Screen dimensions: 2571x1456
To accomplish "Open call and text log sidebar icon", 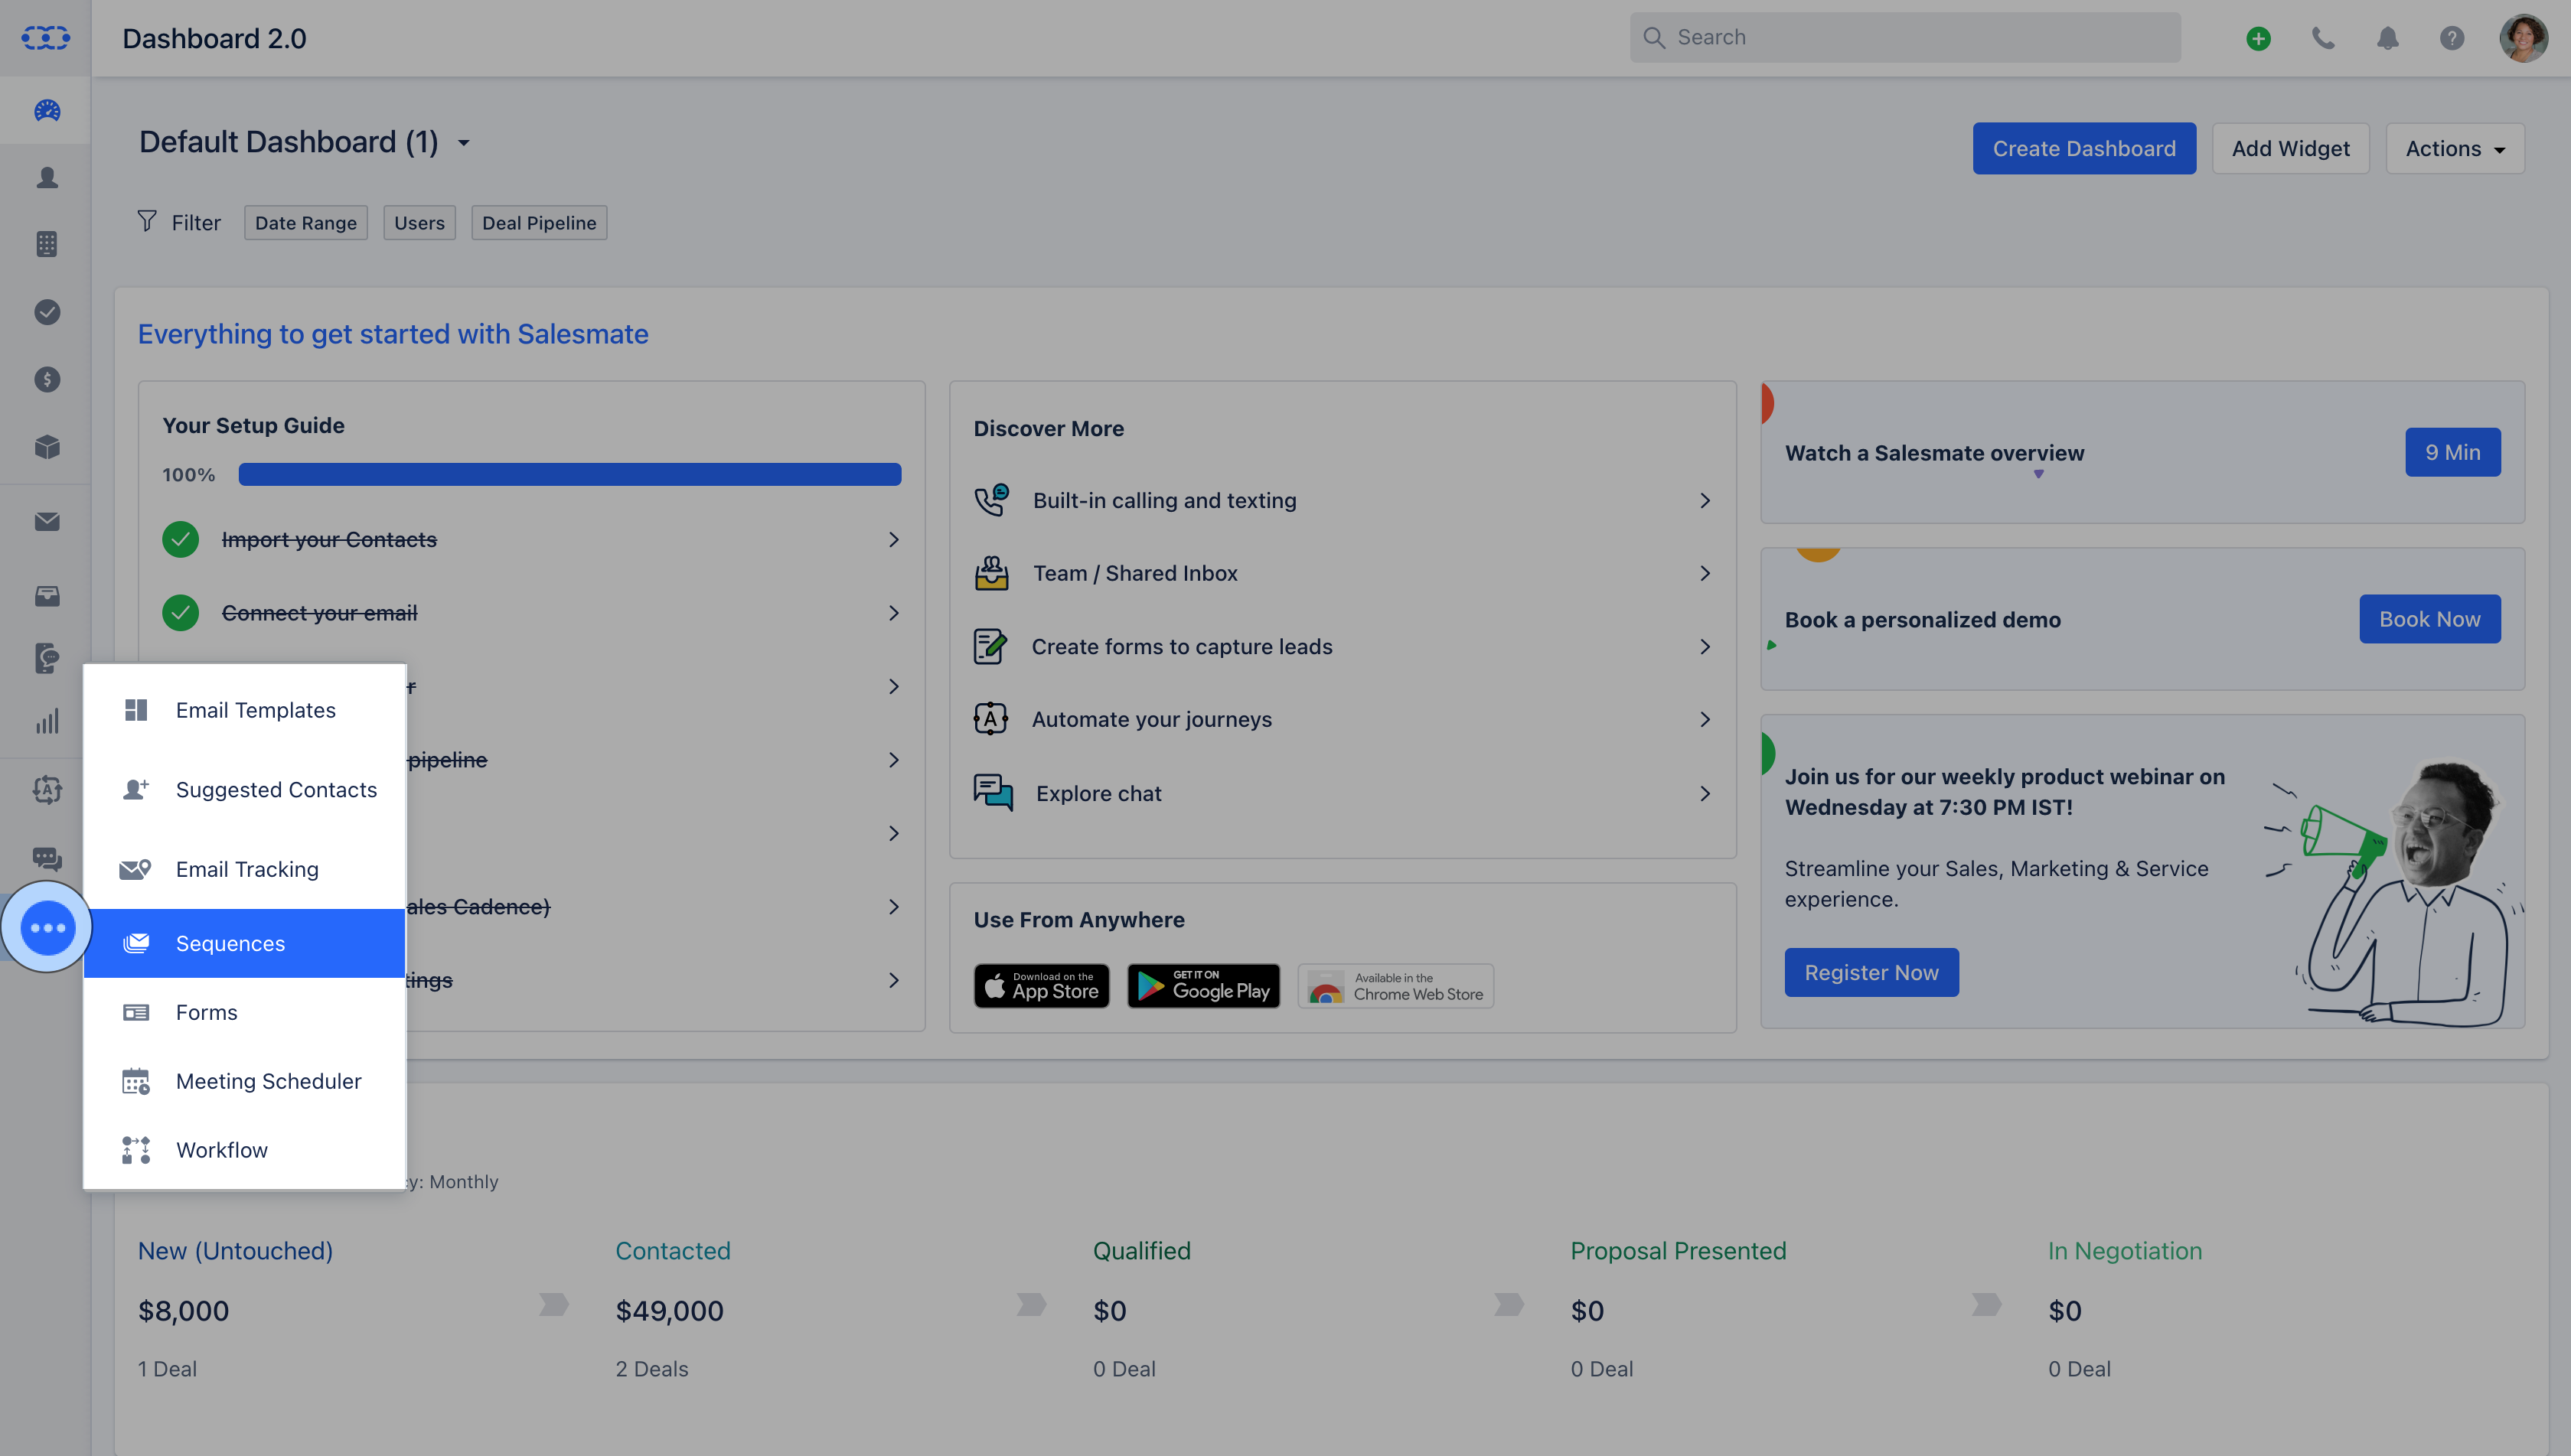I will tap(47, 658).
